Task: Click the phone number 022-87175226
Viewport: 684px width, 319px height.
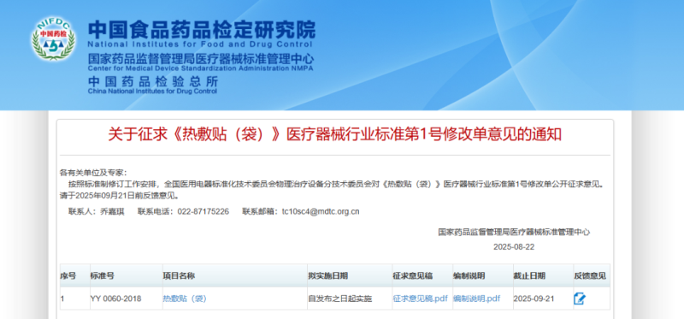Action: (203, 211)
